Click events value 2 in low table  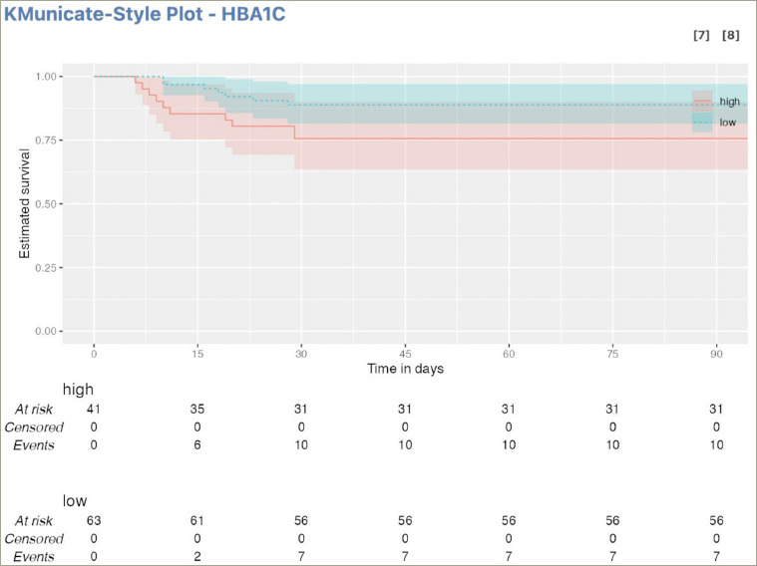tap(197, 556)
